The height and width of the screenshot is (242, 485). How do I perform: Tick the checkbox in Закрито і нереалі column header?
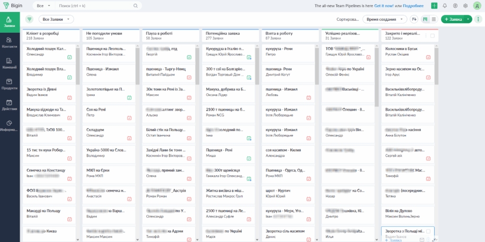pyautogui.click(x=432, y=36)
